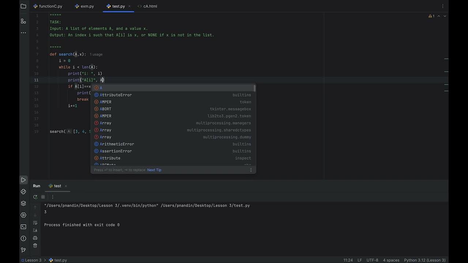Toggle scroll to end in Run console
This screenshot has width=468, height=263.
(35, 230)
